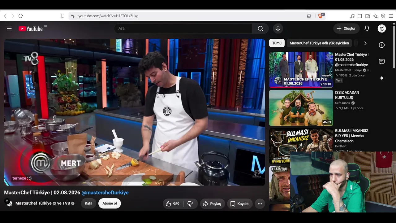Open the TV8 channel name below video
The image size is (396, 223).
[66, 203]
